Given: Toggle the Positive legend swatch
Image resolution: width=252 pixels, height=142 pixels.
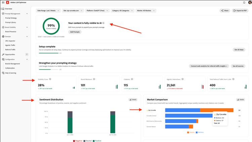Looking at the screenshot, I should click(x=94, y=141).
